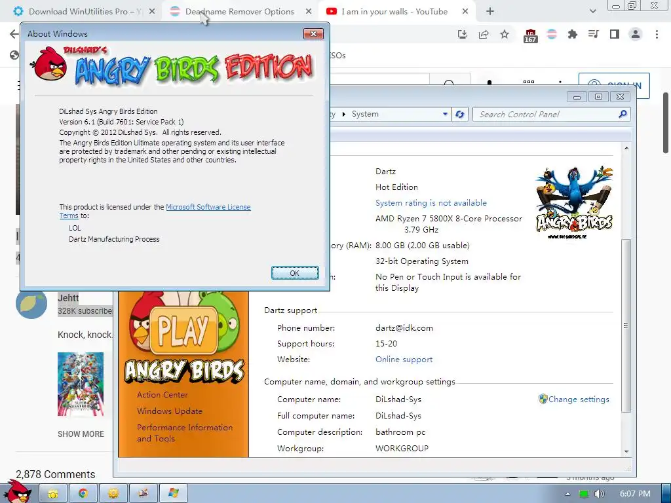Click the System window scroll down arrow
The width and height of the screenshot is (671, 503).
tap(626, 452)
